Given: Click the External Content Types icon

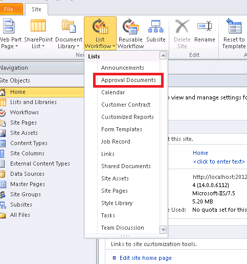Looking at the screenshot, I should (2, 164).
